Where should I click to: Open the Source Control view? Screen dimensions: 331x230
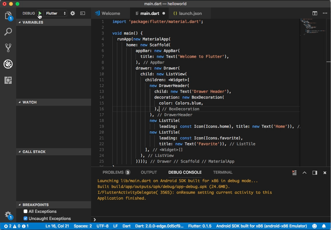[x=8, y=48]
